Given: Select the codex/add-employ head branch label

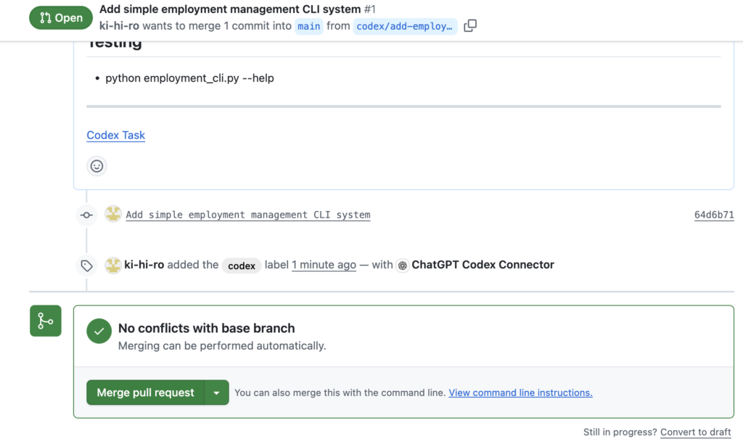Looking at the screenshot, I should pos(405,26).
